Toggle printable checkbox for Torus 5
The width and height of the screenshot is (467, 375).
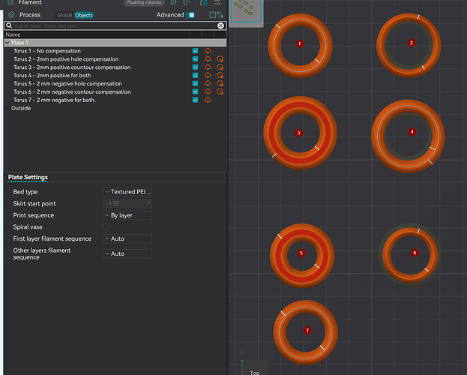(x=196, y=83)
